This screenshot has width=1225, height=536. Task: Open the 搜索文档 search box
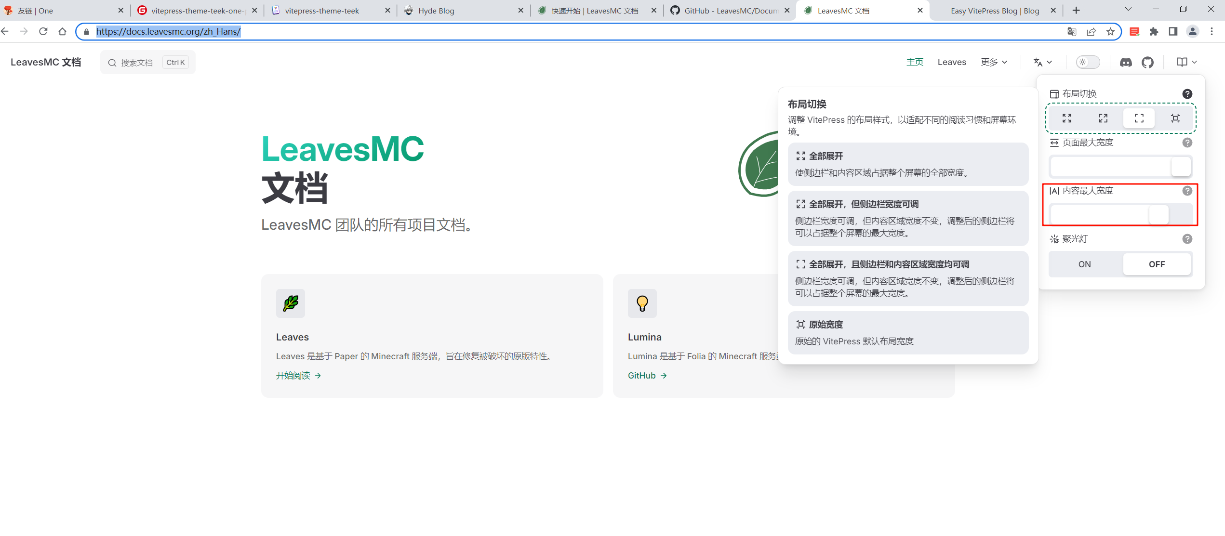[x=148, y=63]
